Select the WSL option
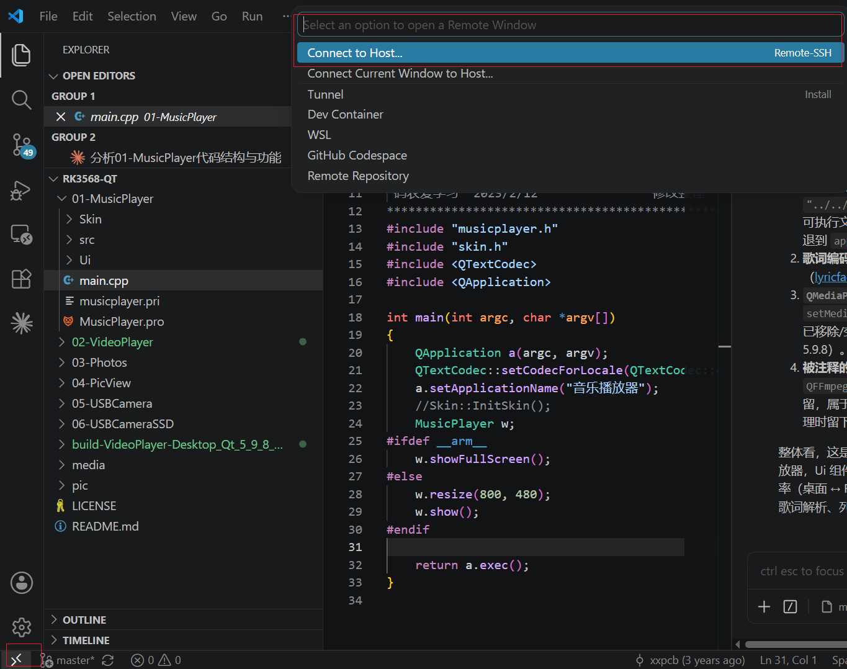 [569, 135]
